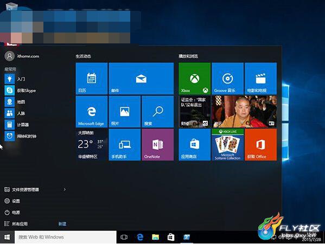Open the Movies & TV (电影和电视) tile
Image resolution: width=325 pixels, height=244 pixels.
pyautogui.click(x=261, y=79)
